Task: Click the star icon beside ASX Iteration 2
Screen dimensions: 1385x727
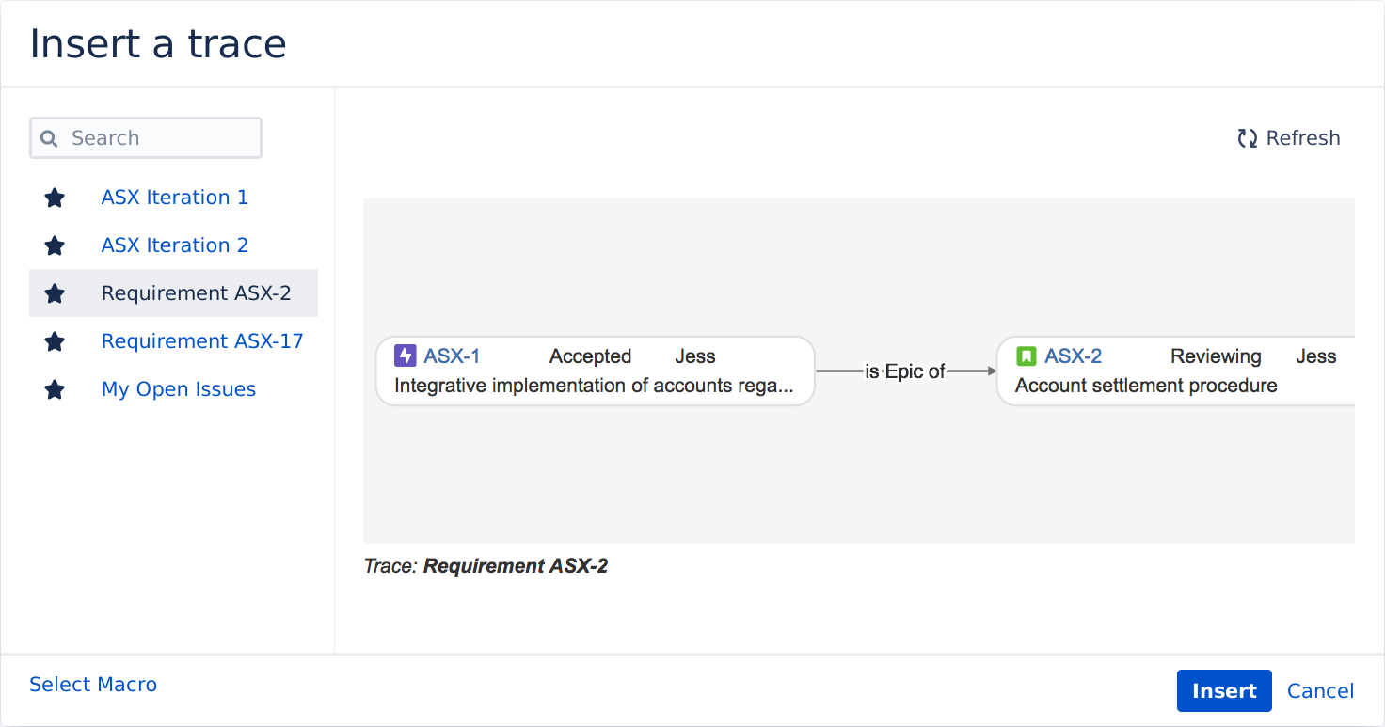Action: (x=55, y=245)
